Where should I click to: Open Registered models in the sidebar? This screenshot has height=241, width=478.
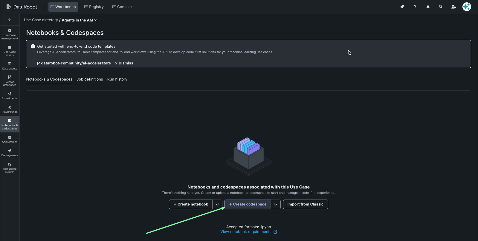click(x=10, y=168)
